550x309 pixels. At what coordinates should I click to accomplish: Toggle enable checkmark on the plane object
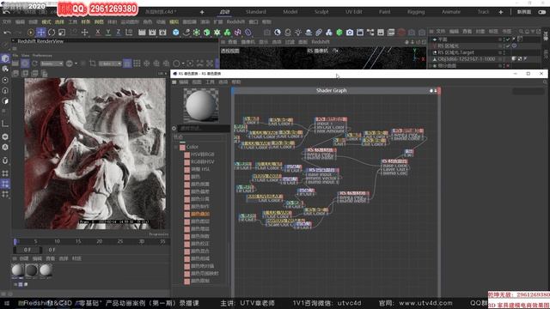[508, 39]
